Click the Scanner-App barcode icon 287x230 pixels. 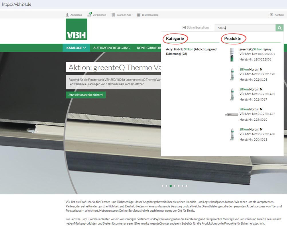tap(113, 15)
